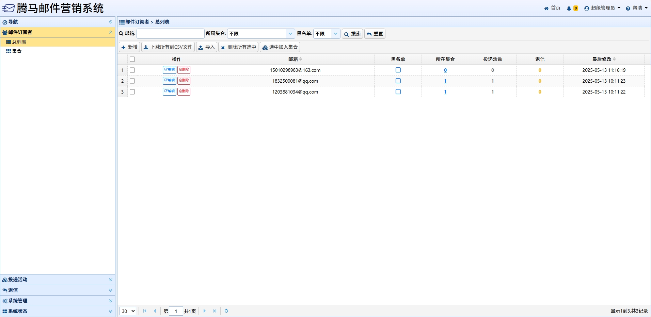Click the import upload button
This screenshot has height=317, width=651.
coord(206,47)
